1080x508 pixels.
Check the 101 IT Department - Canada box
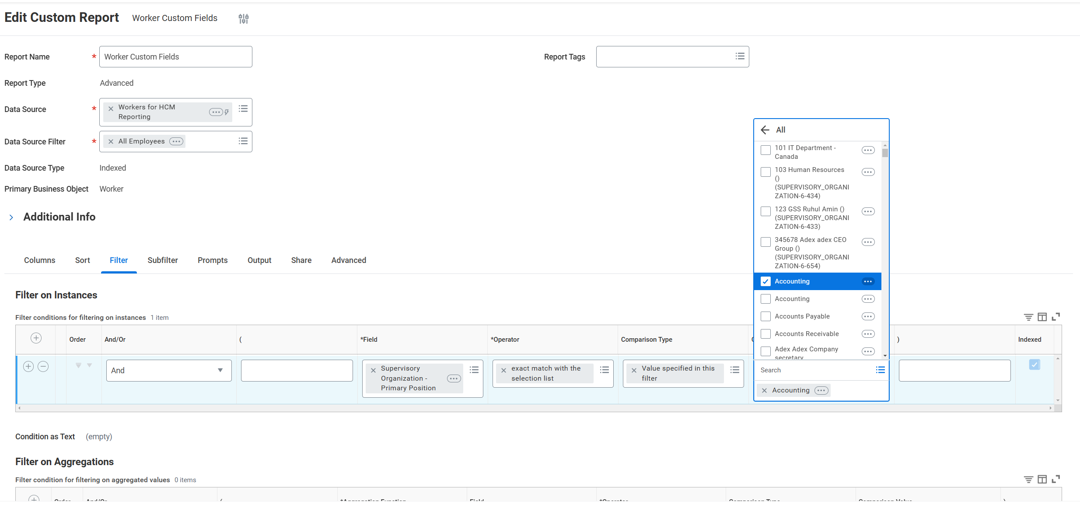pos(765,150)
